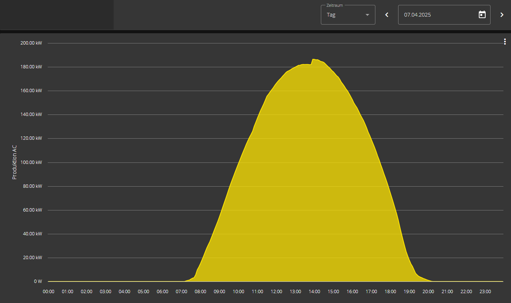
Task: Click the 02:00 time label
Action: tap(86, 292)
